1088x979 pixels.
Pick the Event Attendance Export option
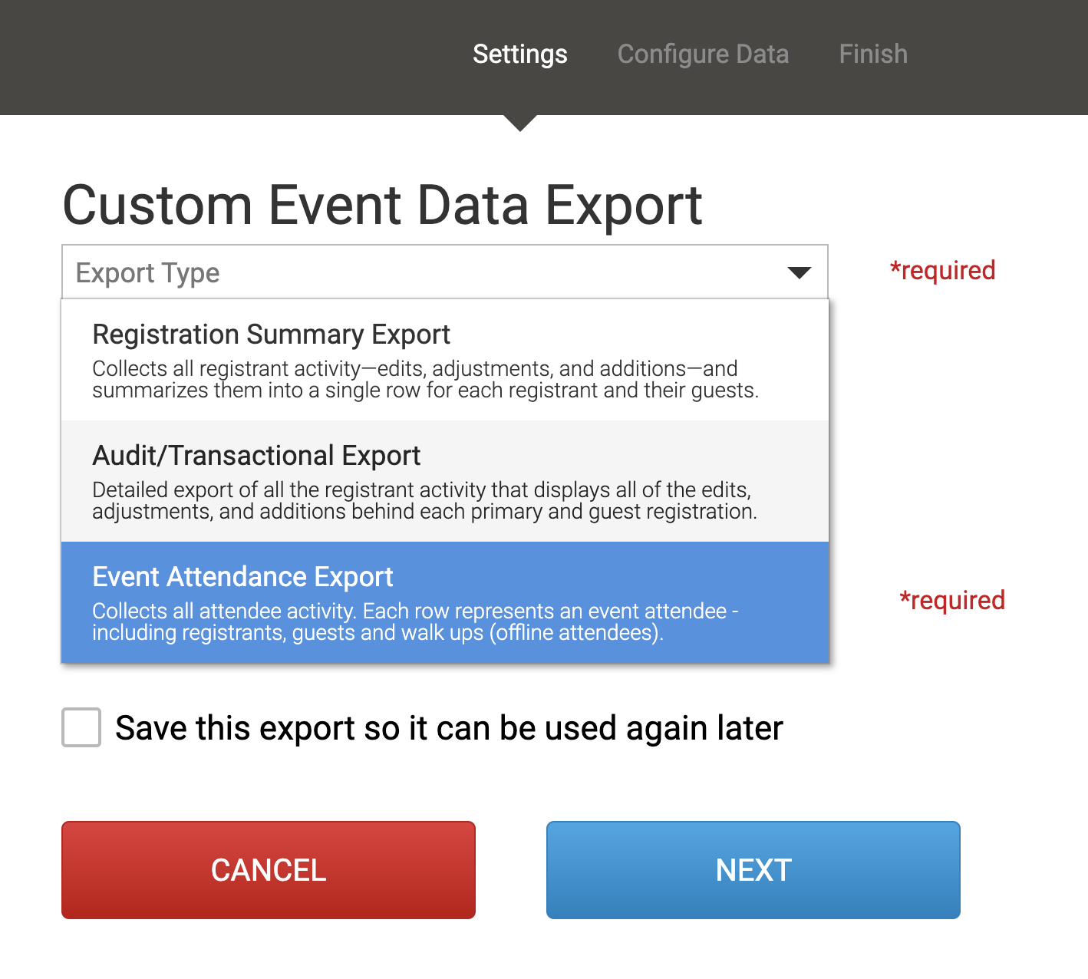tap(242, 577)
